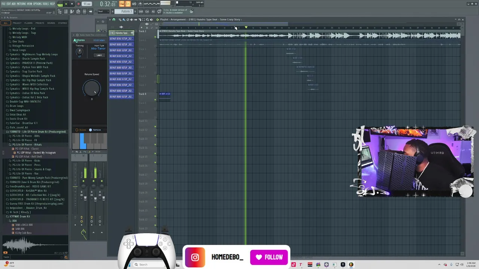Select the Remove radio option in Auto-Tune

95,130
